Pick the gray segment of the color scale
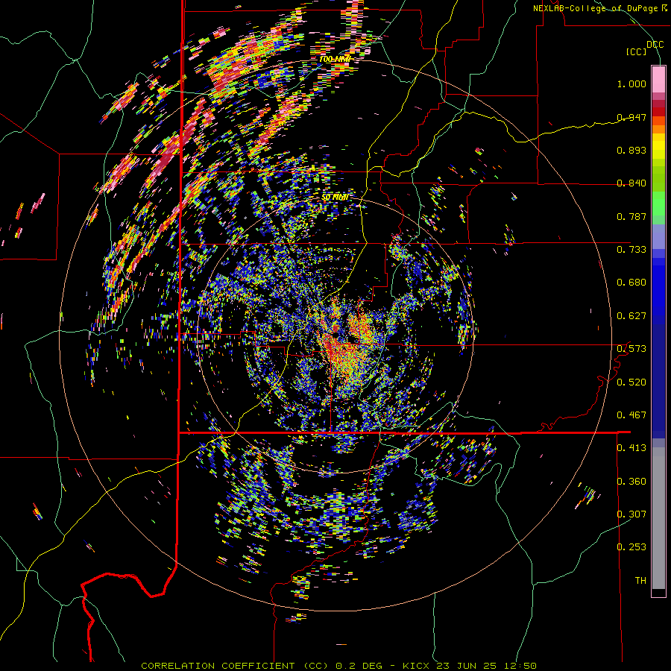This screenshot has width=671, height=671. pos(658,518)
